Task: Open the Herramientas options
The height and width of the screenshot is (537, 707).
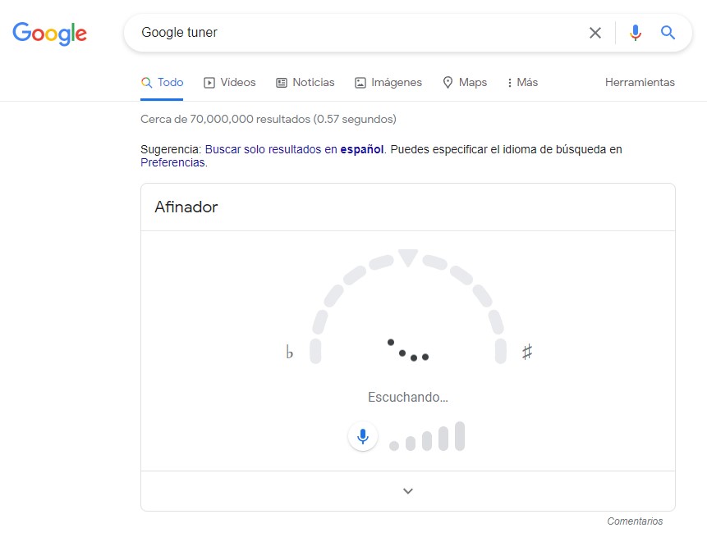Action: point(640,82)
